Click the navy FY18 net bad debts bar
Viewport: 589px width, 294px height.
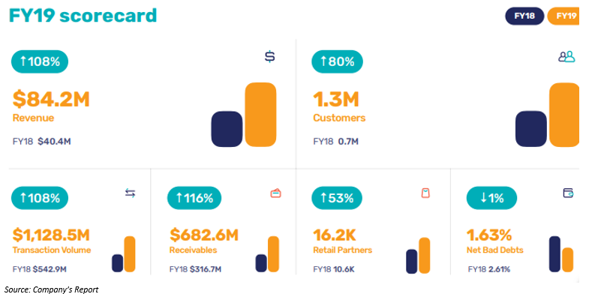pyautogui.click(x=554, y=253)
